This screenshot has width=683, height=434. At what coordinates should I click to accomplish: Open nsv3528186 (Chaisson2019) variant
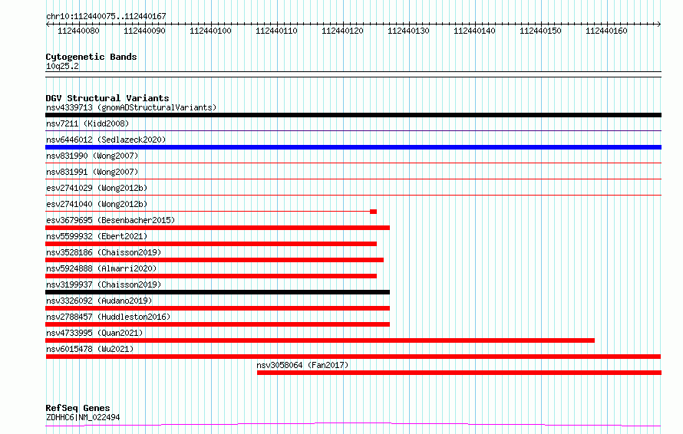coord(104,252)
